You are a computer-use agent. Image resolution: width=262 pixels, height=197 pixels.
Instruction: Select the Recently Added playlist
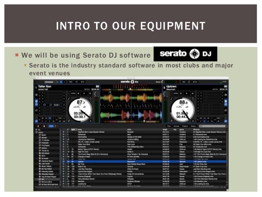[x=47, y=172]
